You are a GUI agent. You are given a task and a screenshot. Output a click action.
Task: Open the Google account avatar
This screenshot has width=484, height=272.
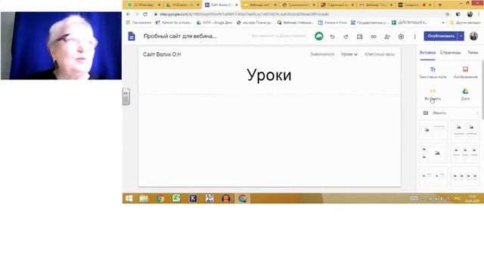tap(474, 36)
